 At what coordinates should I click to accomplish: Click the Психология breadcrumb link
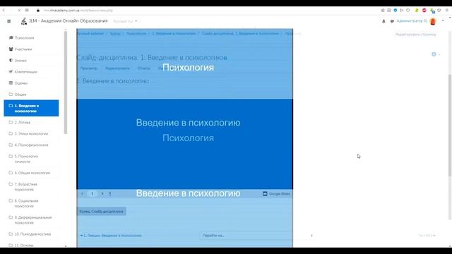[x=136, y=34]
